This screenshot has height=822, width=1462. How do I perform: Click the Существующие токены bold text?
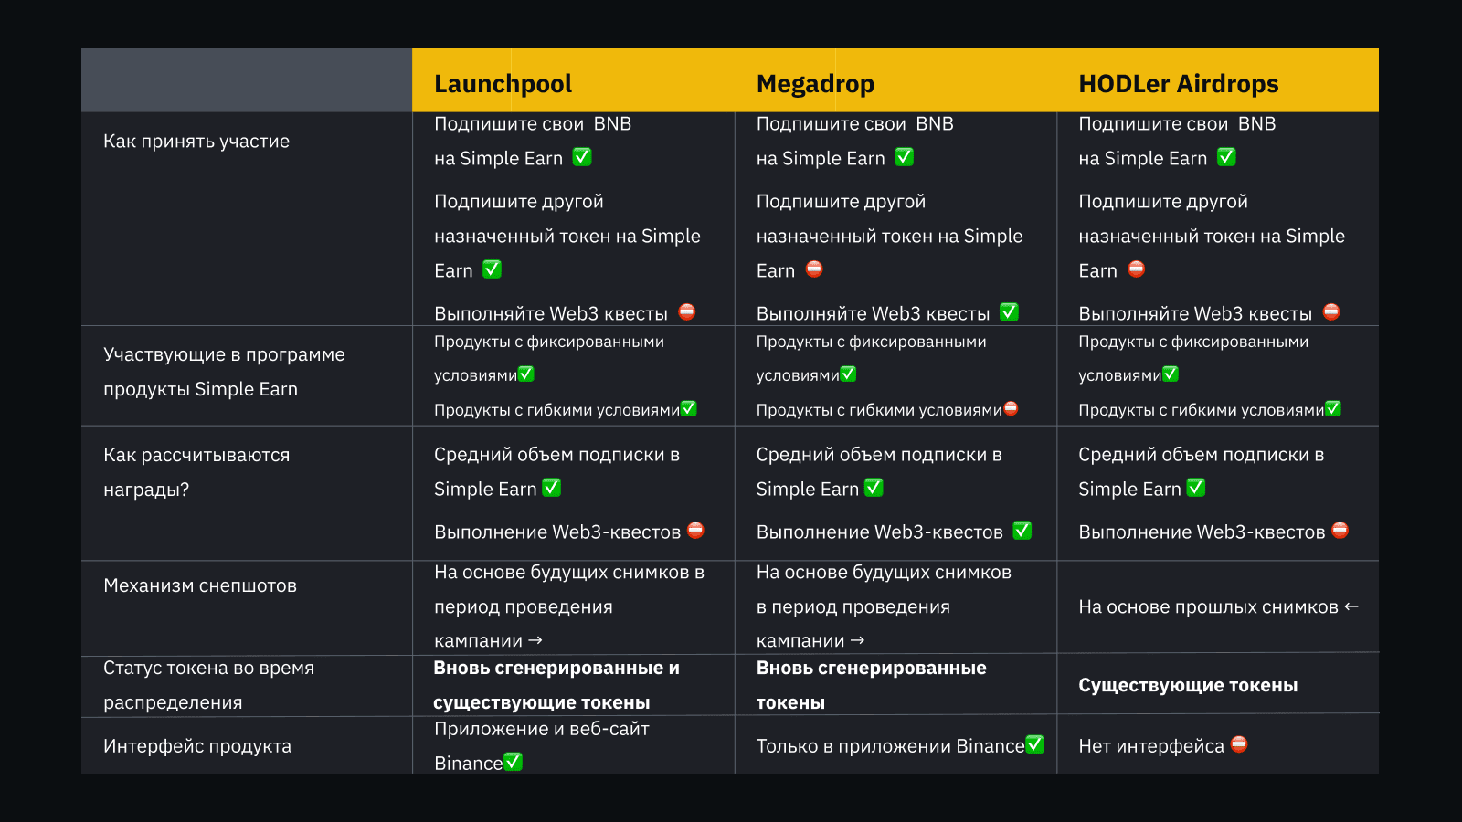1188,685
